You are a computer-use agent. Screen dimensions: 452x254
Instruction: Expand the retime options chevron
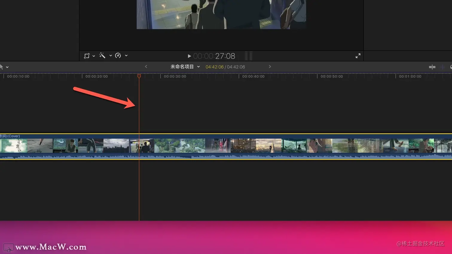point(126,56)
